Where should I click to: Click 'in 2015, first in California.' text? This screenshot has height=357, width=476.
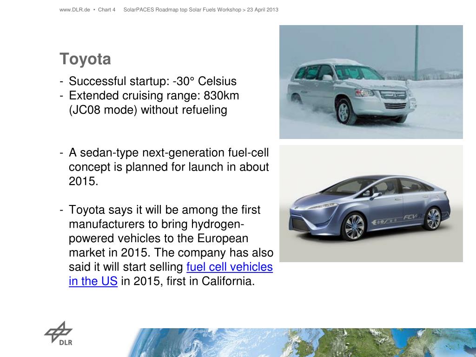tap(188, 281)
